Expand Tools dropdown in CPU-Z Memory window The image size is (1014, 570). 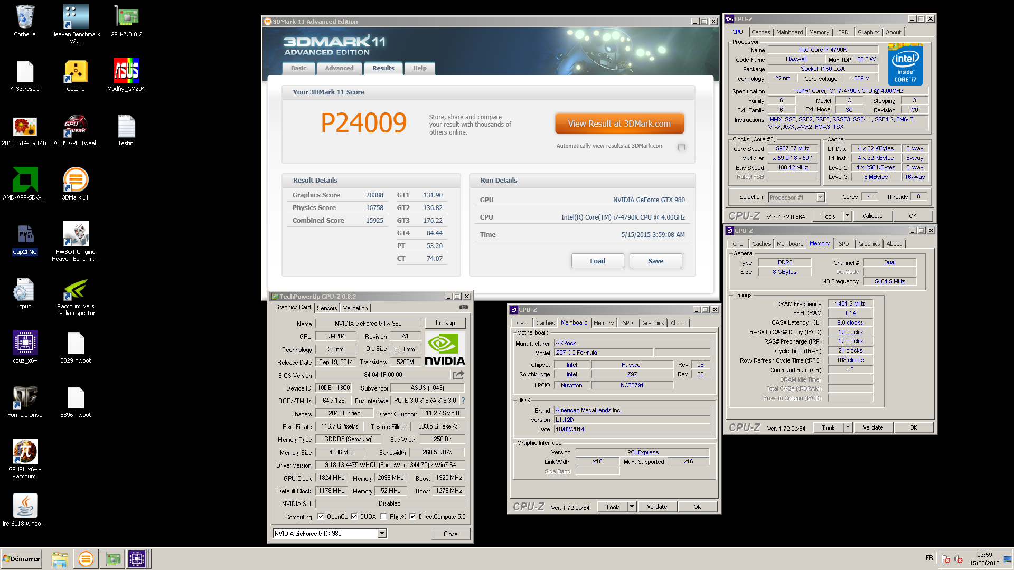point(848,427)
